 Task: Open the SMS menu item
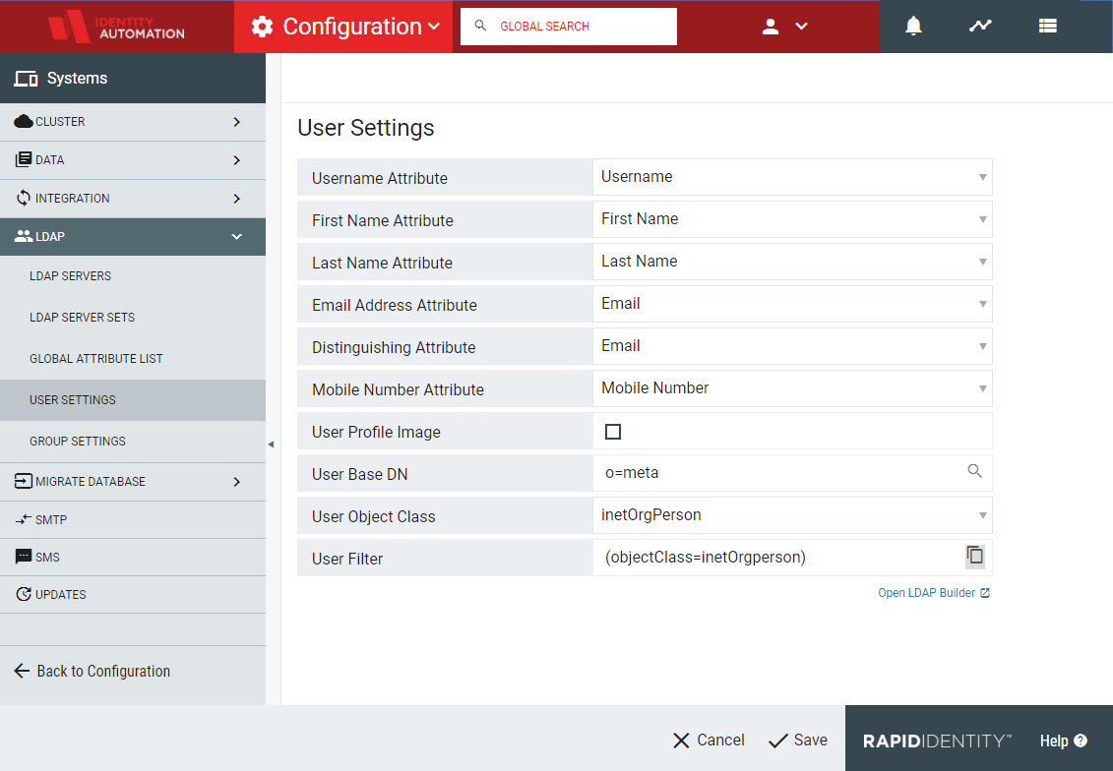coord(133,557)
